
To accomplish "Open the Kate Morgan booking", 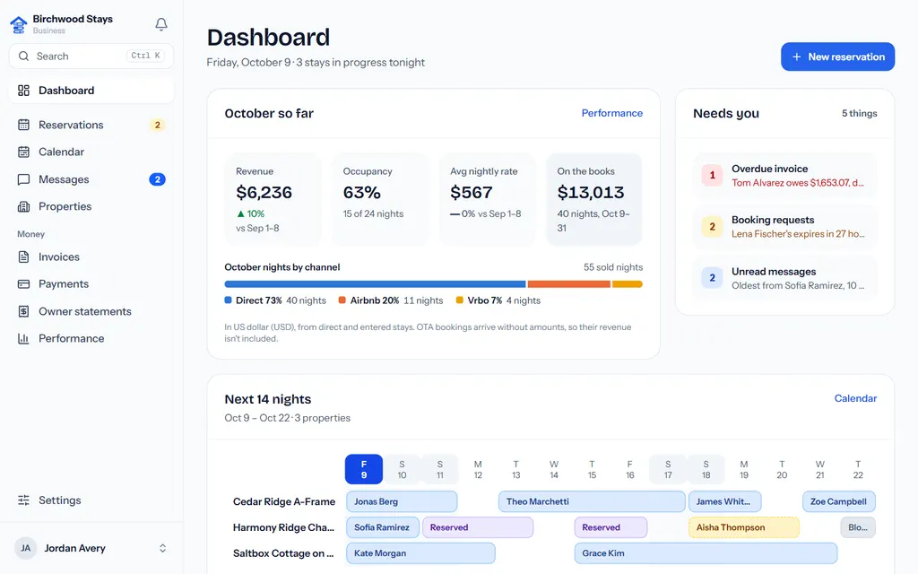I will (x=420, y=552).
